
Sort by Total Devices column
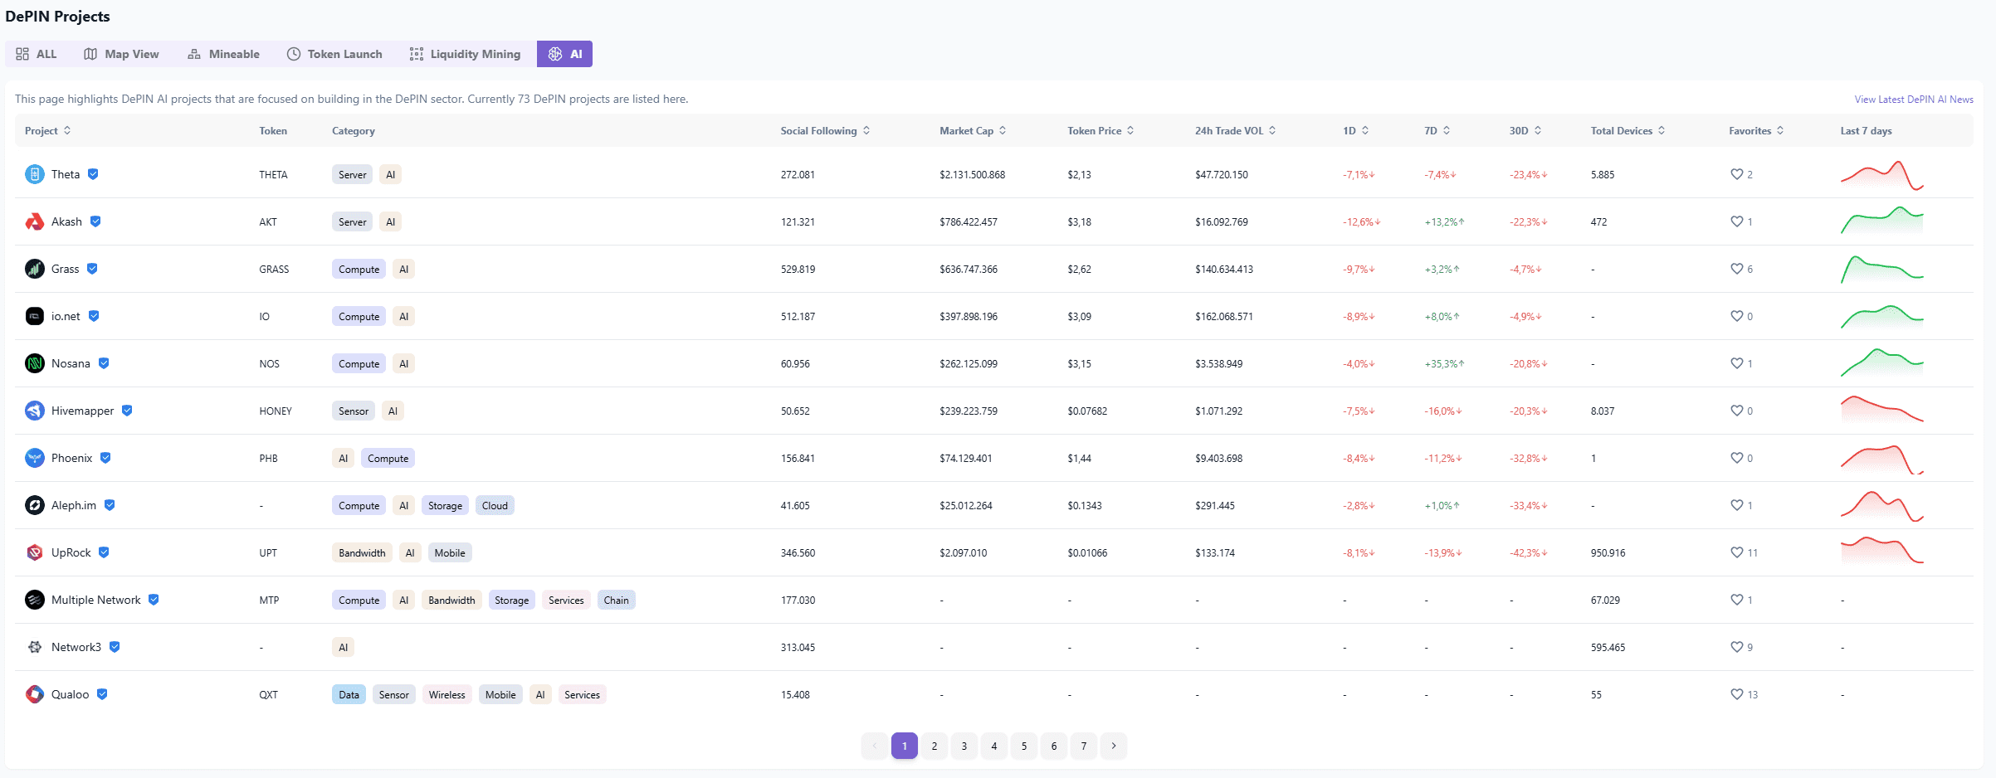[1628, 131]
